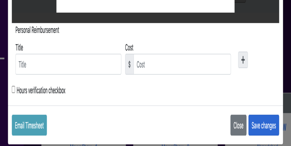This screenshot has height=146, width=291.
Task: Add another reimbursement row with plus icon
Action: coord(243,60)
